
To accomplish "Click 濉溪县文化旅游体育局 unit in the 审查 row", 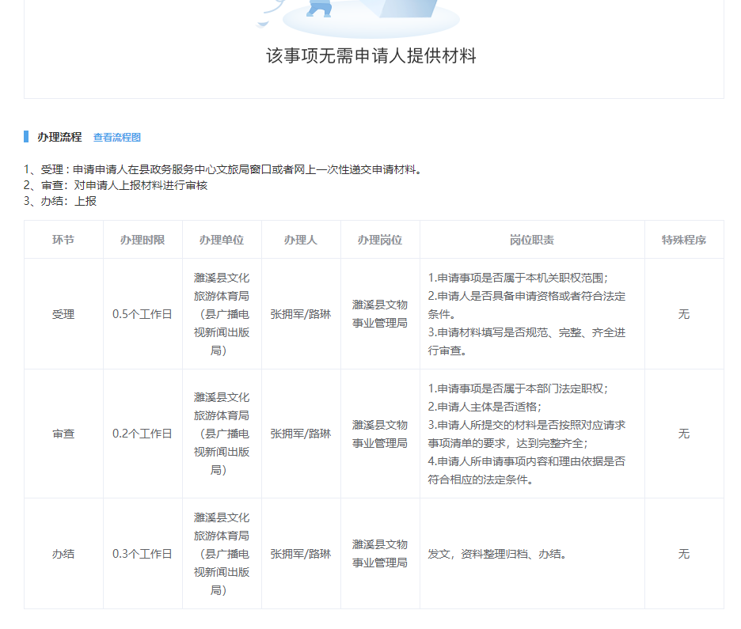I will (222, 434).
